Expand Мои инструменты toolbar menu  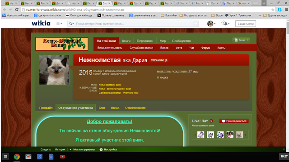(x=82, y=149)
